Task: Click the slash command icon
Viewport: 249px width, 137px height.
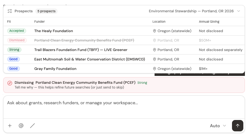Action: point(32,126)
